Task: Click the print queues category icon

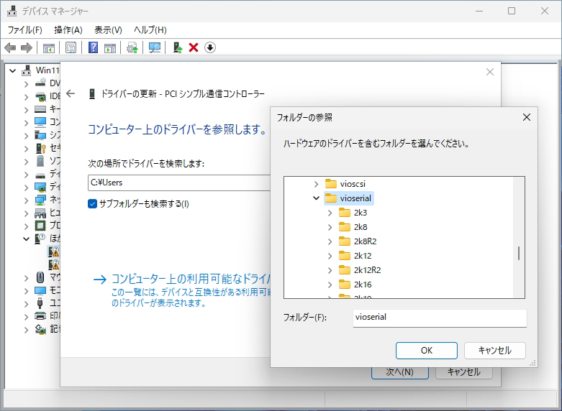Action: pos(40,316)
